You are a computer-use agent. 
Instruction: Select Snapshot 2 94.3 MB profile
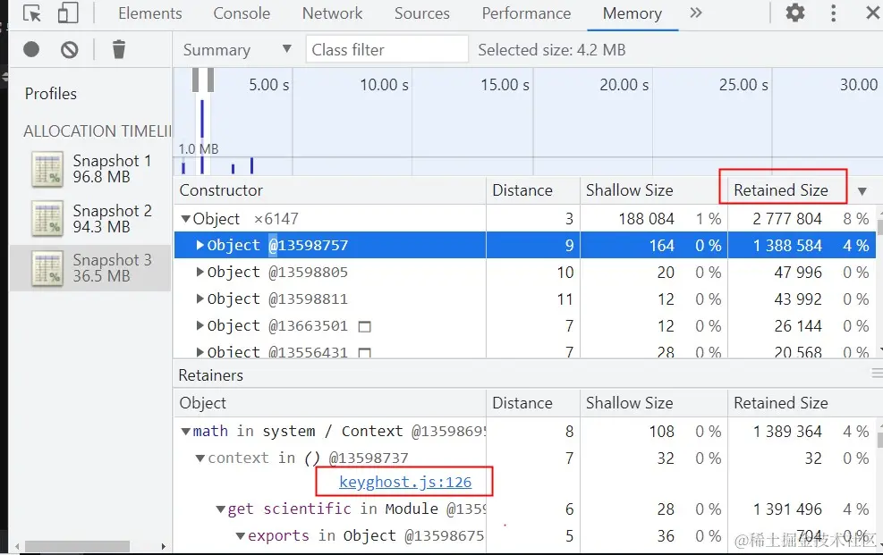click(90, 219)
